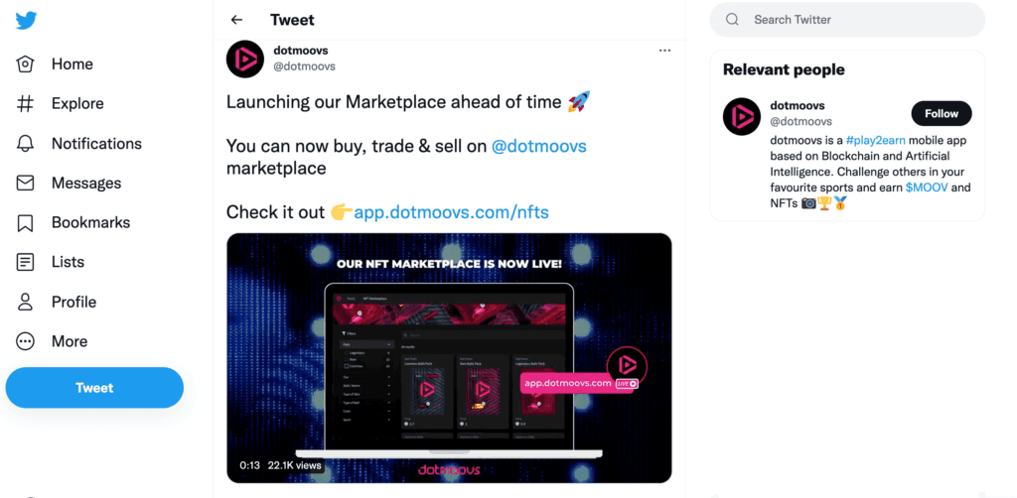Viewport: 1017px width, 498px height.
Task: Open Lists icon in sidebar
Action: [26, 263]
